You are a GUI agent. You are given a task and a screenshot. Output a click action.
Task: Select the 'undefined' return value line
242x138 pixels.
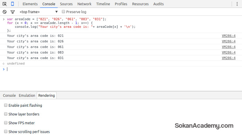pyautogui.click(x=16, y=64)
